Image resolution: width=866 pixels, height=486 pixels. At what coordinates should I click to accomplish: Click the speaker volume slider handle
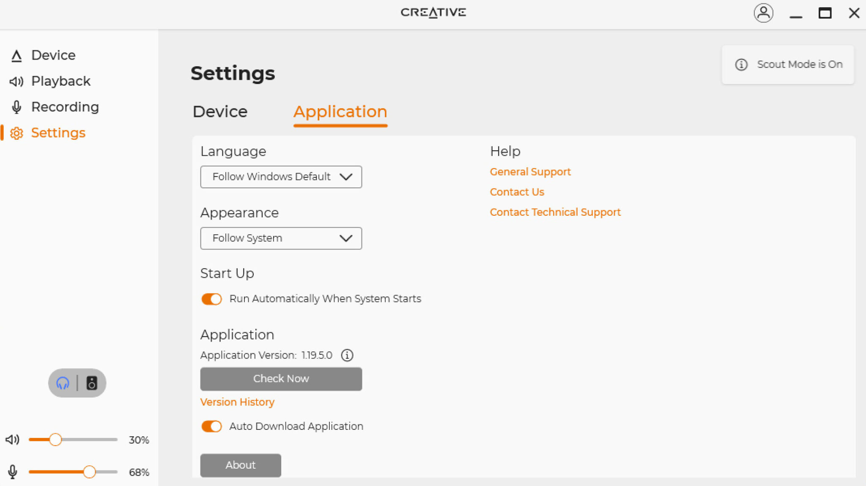coord(55,440)
